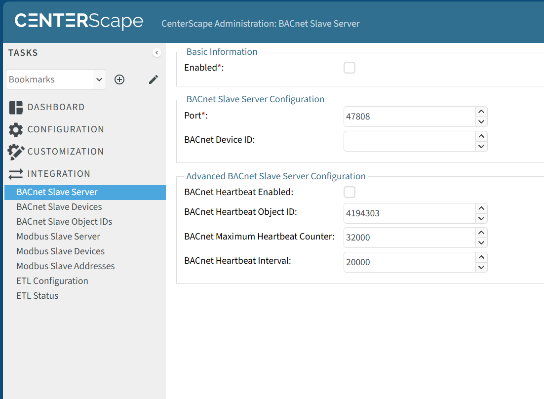Screen dimensions: 544x399
Task: Click the CenterScape logo
Action: click(x=79, y=22)
